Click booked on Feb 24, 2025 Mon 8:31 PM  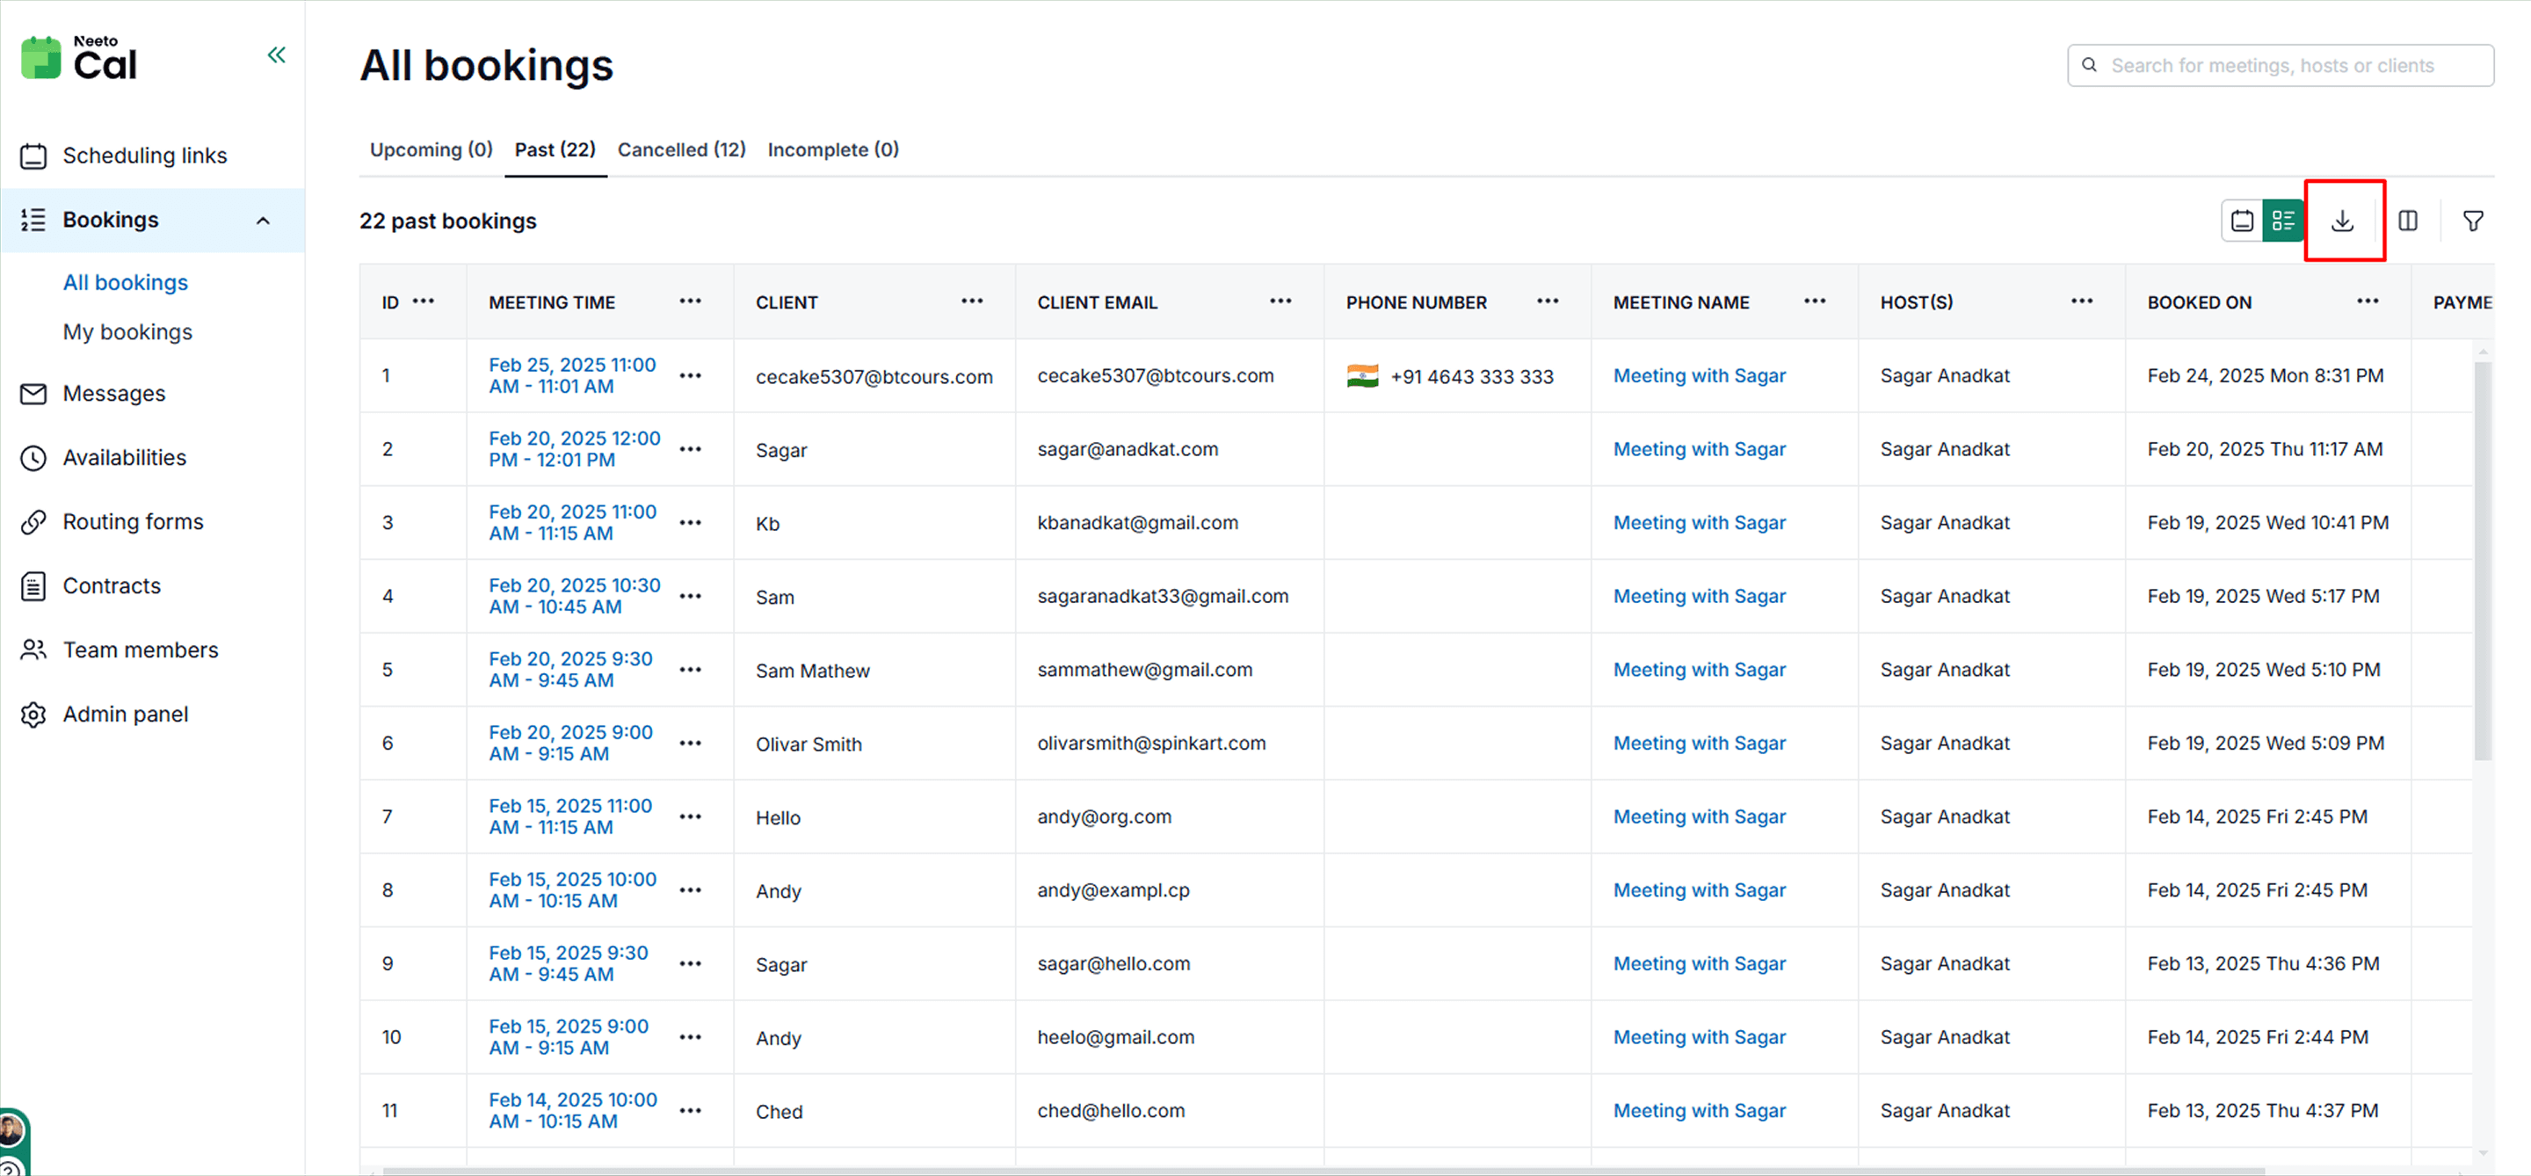[2266, 375]
